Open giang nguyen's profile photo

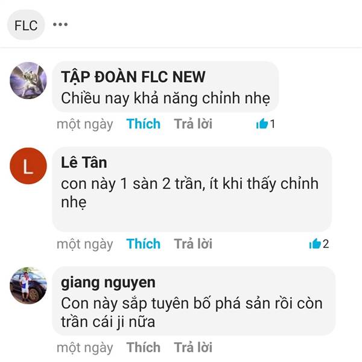pos(28,286)
